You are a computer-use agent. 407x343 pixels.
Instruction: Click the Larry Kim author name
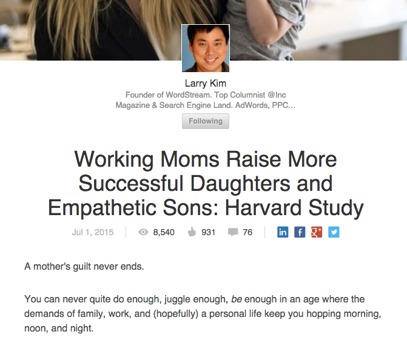click(206, 83)
